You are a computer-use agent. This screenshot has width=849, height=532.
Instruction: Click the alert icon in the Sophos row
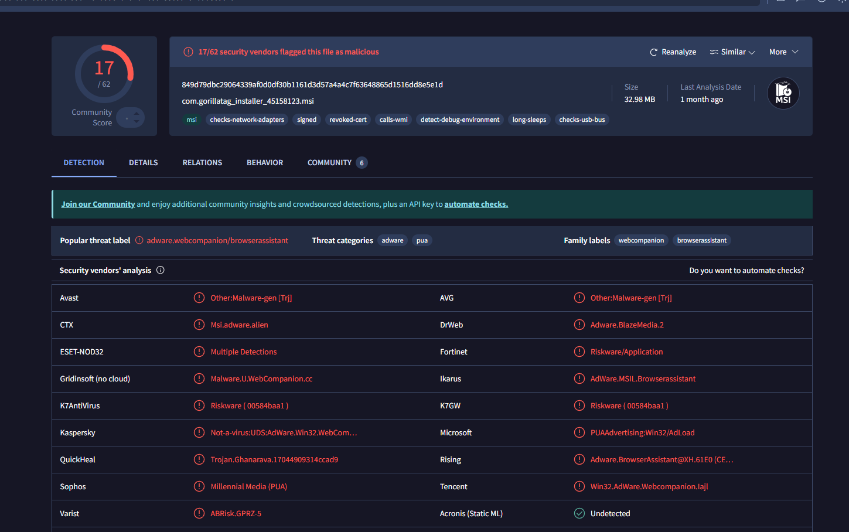coord(199,486)
